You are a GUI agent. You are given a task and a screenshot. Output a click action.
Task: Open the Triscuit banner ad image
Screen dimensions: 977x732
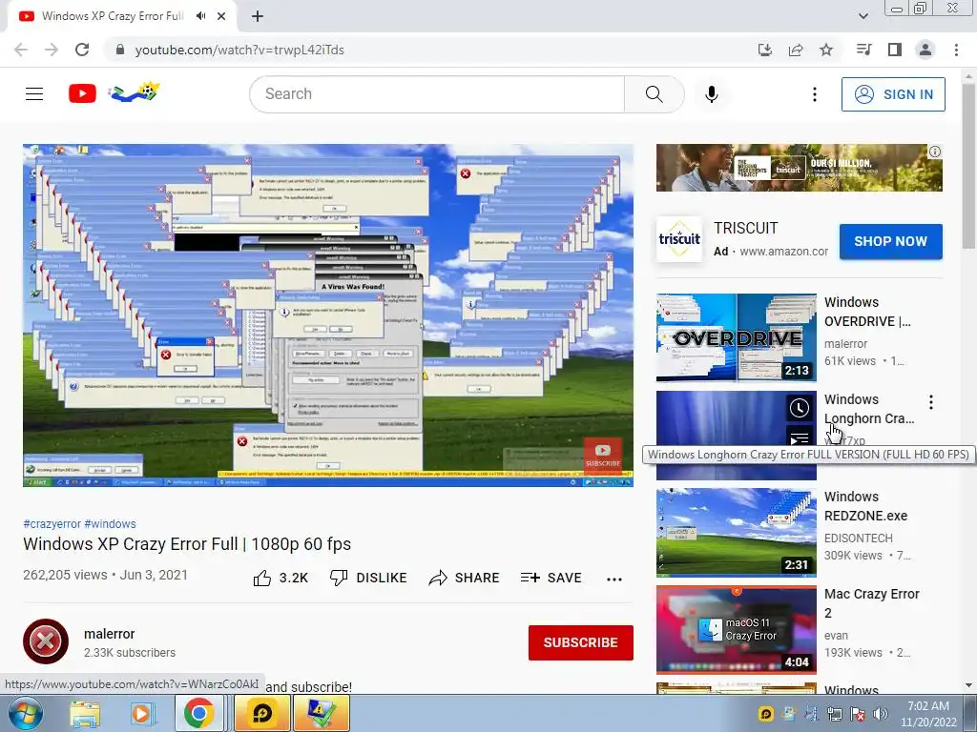[799, 168]
